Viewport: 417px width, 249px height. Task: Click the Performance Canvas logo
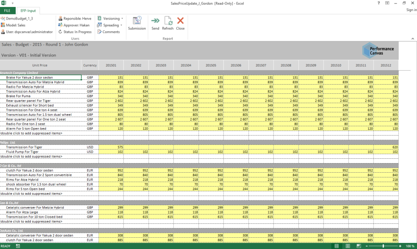click(378, 50)
